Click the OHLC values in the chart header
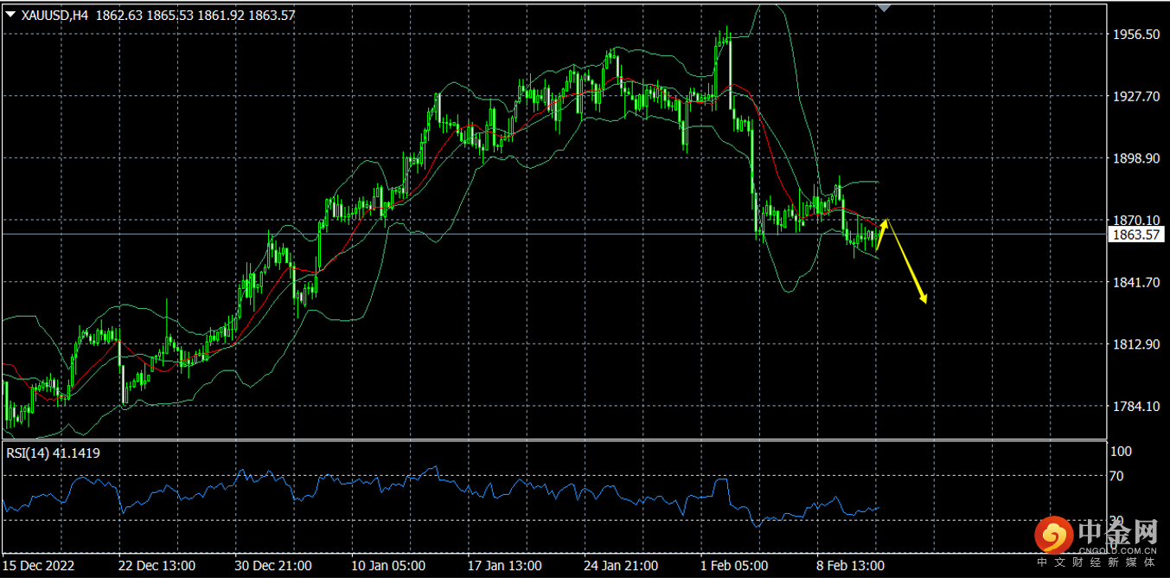1170x578 pixels. [x=195, y=15]
